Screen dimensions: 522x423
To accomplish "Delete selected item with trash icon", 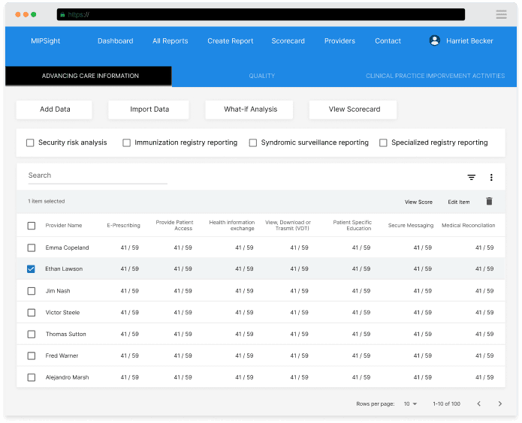I will [x=489, y=201].
